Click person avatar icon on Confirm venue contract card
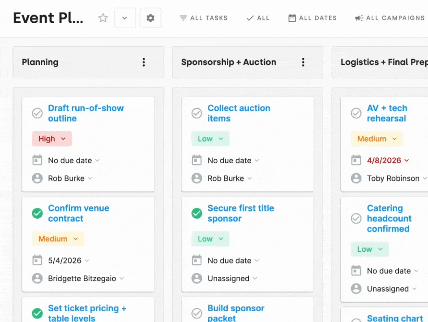Screen dimensions: 428x322 [38, 278]
